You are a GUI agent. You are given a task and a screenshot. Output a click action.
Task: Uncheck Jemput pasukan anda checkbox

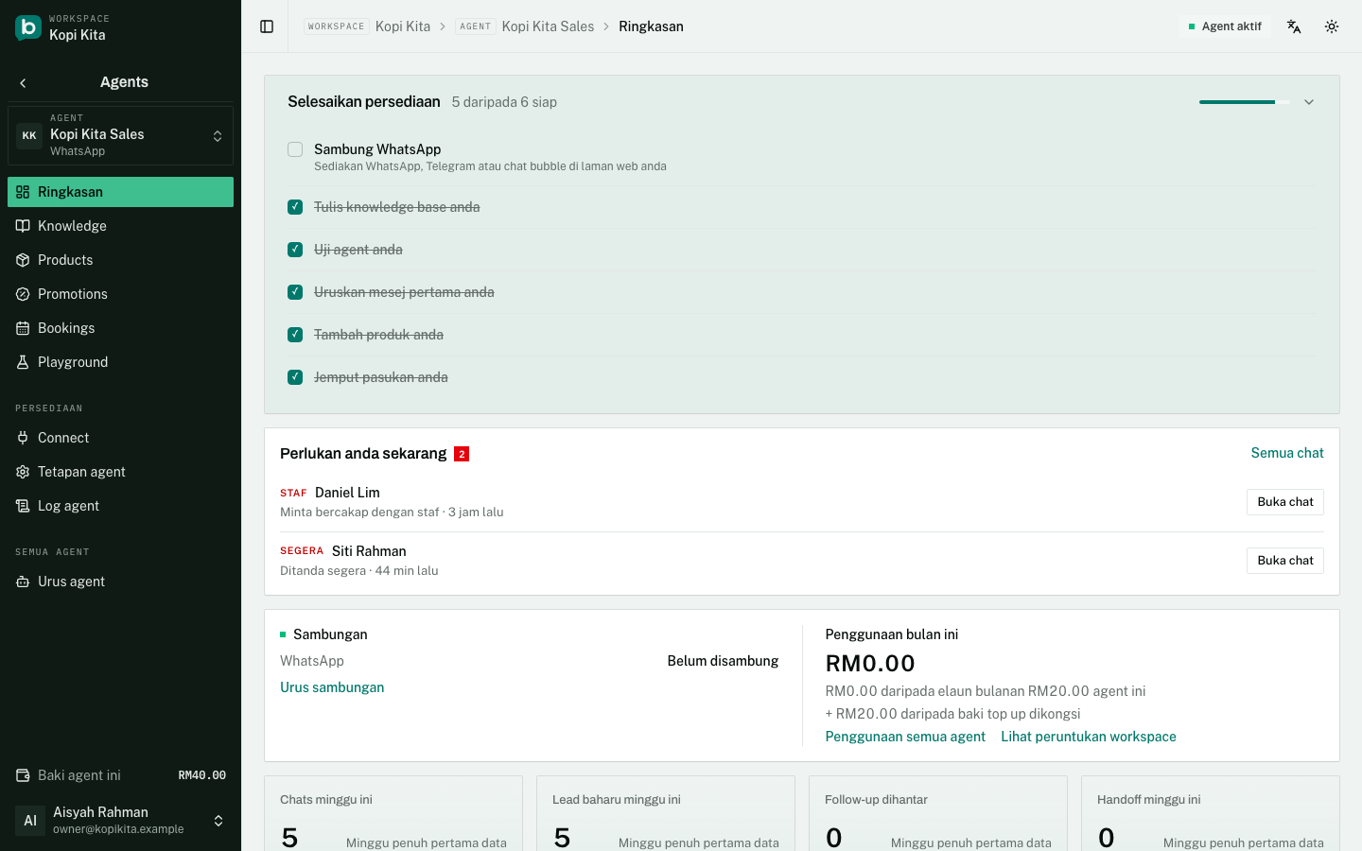pos(295,377)
